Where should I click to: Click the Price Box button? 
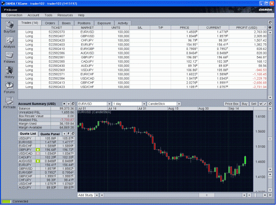(x=232, y=104)
